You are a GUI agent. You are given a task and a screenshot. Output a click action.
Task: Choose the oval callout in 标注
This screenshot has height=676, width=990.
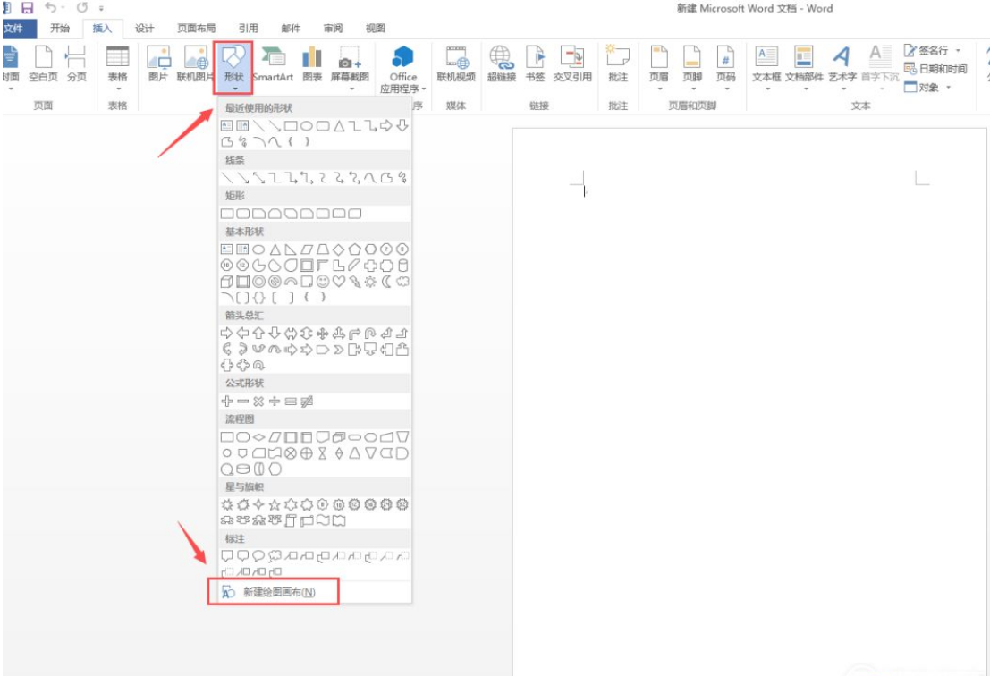[x=258, y=556]
